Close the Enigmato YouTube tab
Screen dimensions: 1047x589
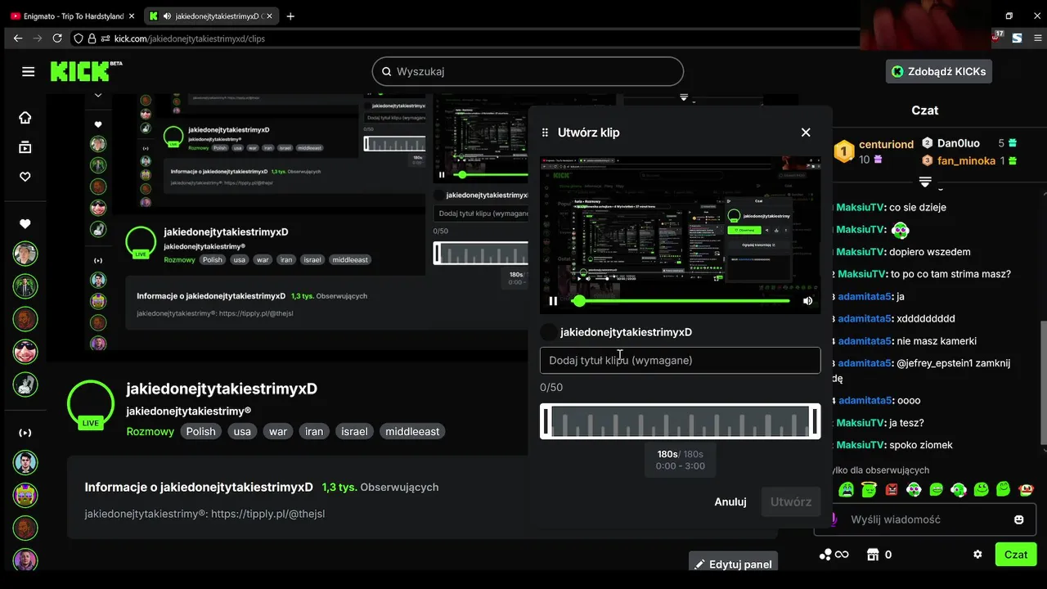click(x=132, y=16)
